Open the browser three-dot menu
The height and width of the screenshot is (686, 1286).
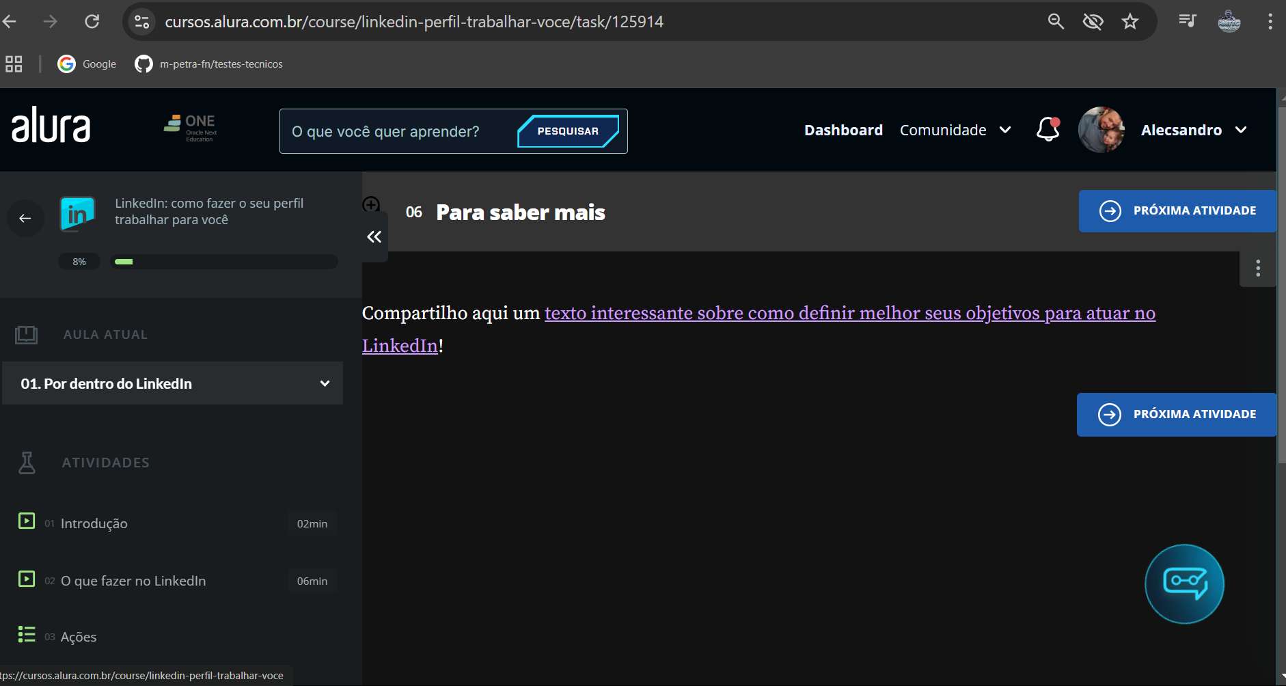click(1270, 22)
